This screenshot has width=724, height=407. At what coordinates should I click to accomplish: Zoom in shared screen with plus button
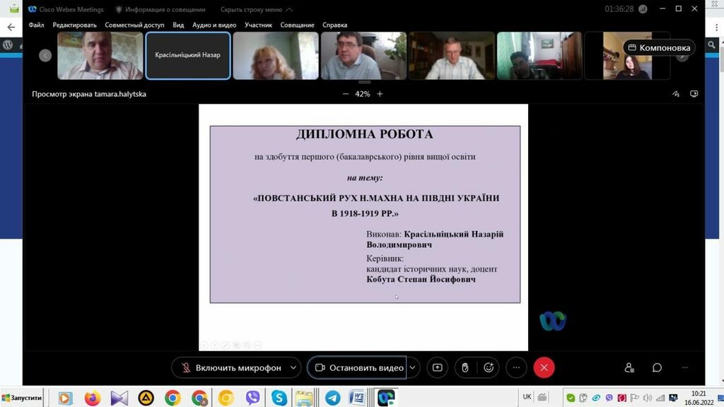coord(380,94)
